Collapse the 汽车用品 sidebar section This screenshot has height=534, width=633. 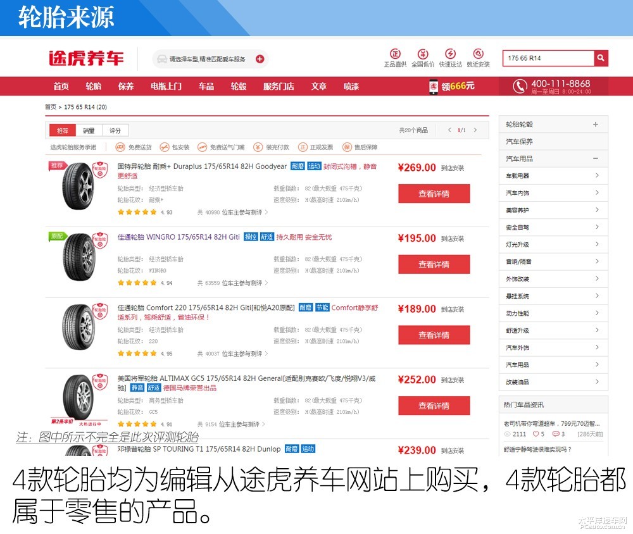(596, 159)
